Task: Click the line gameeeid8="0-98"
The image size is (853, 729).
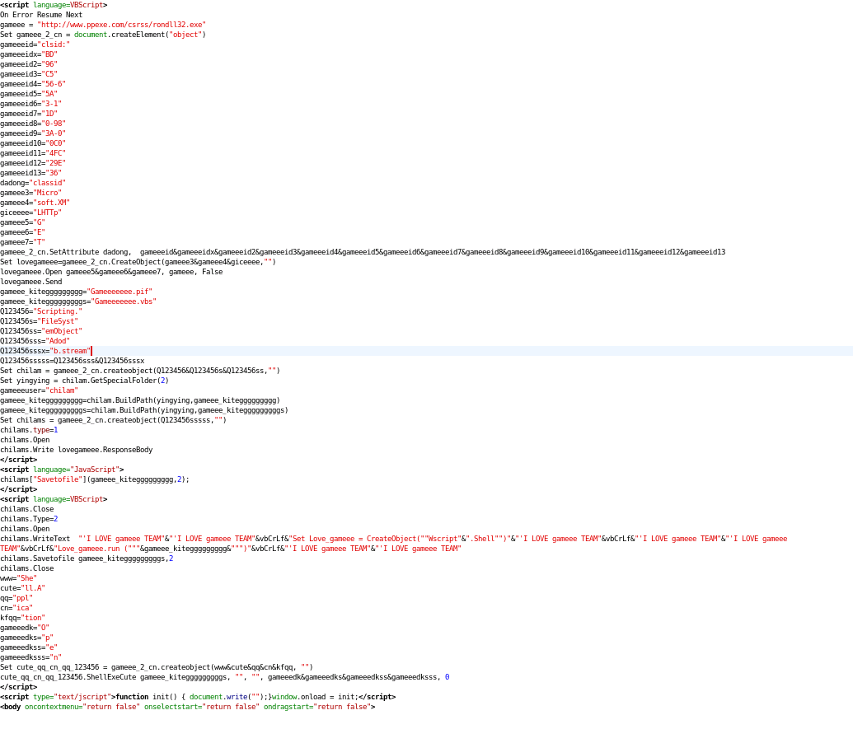Action: pyautogui.click(x=33, y=124)
